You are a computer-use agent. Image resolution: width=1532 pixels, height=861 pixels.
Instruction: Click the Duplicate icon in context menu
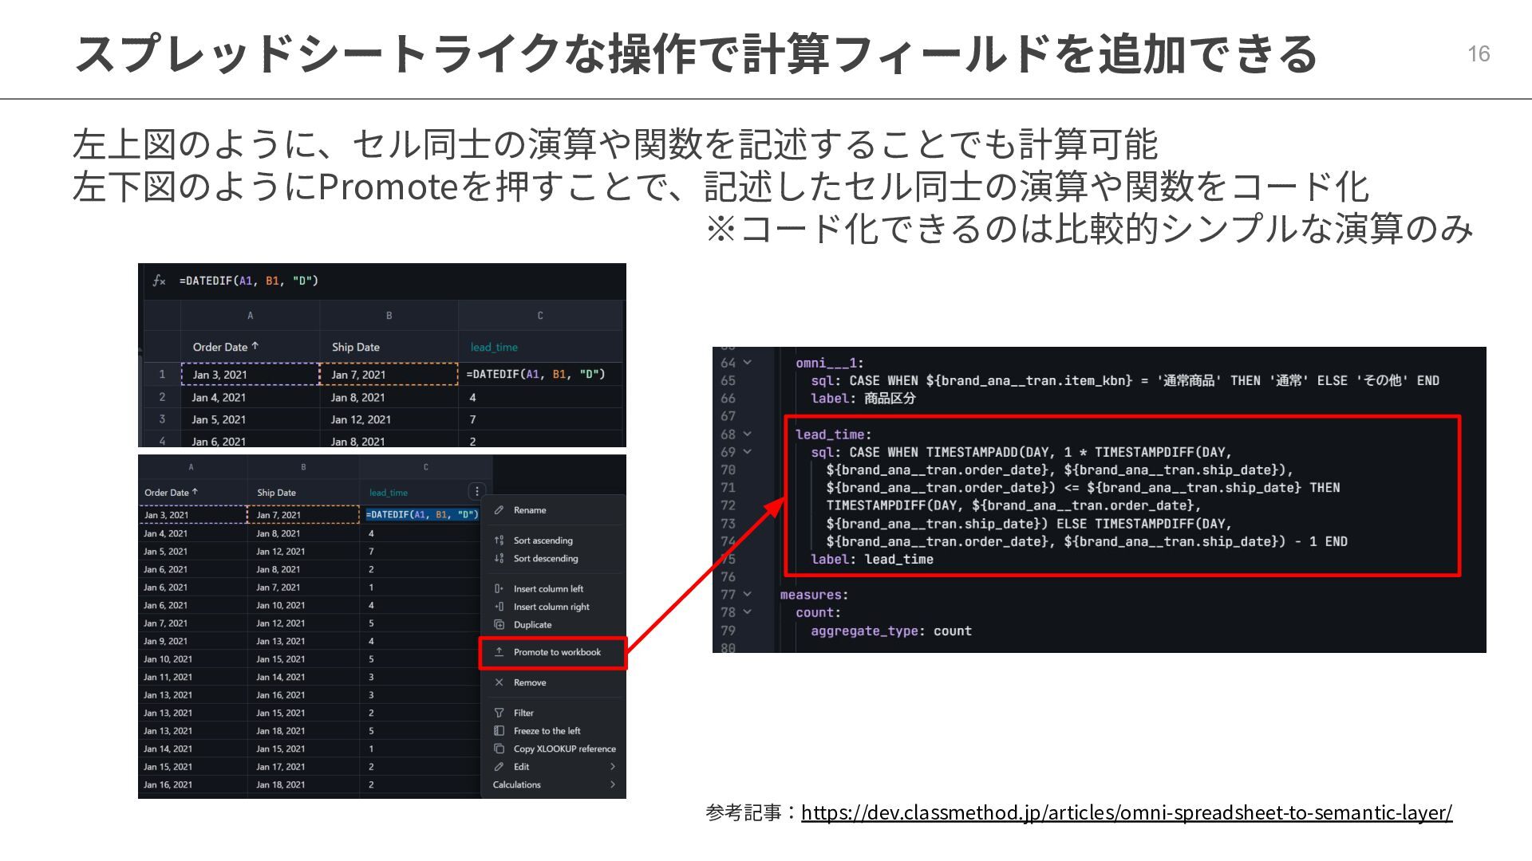click(x=499, y=625)
